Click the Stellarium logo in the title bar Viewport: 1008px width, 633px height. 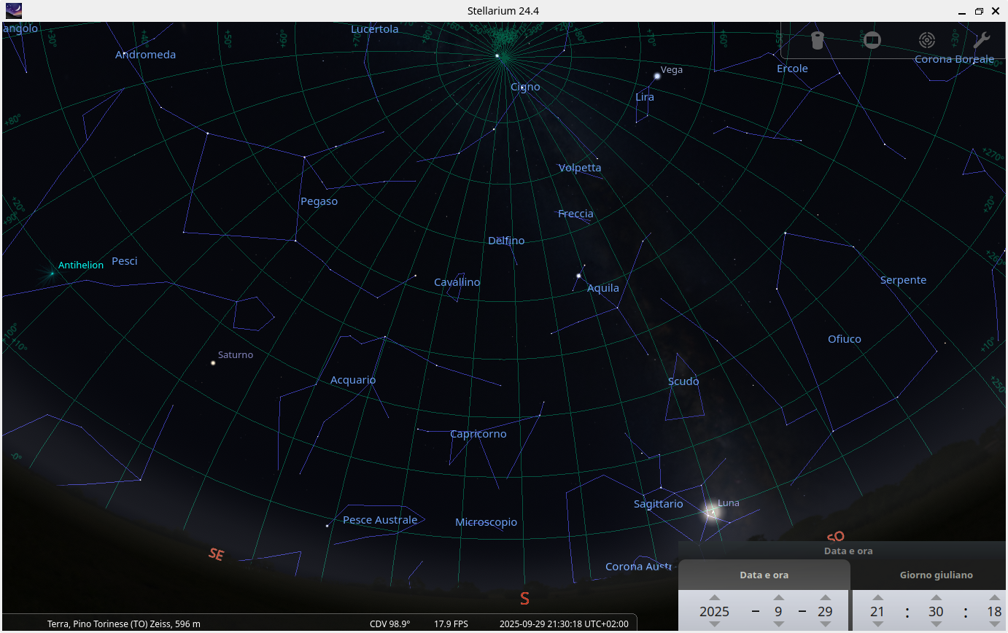tap(13, 11)
